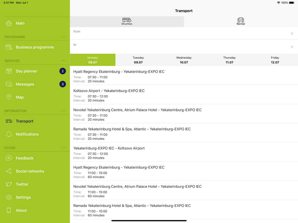The width and height of the screenshot is (298, 223).
Task: Open Messages speech bubble icon
Action: pyautogui.click(x=9, y=84)
